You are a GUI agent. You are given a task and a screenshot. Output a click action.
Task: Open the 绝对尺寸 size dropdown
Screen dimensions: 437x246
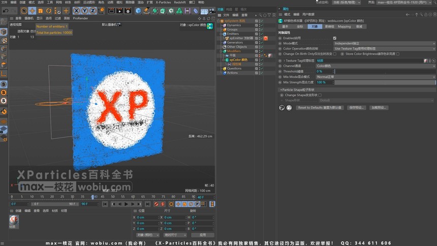pyautogui.click(x=175, y=235)
